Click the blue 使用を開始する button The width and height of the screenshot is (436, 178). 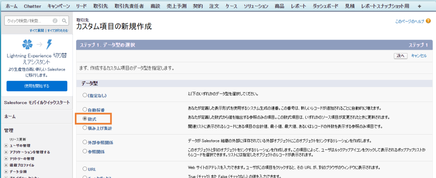37,86
